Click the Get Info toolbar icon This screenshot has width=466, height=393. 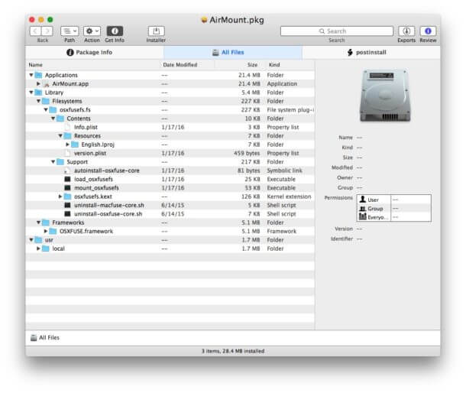(x=114, y=31)
